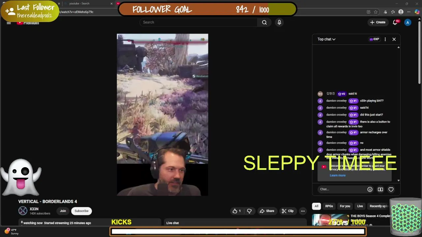Start voice search with the microphone icon
422x237 pixels.
(279, 22)
